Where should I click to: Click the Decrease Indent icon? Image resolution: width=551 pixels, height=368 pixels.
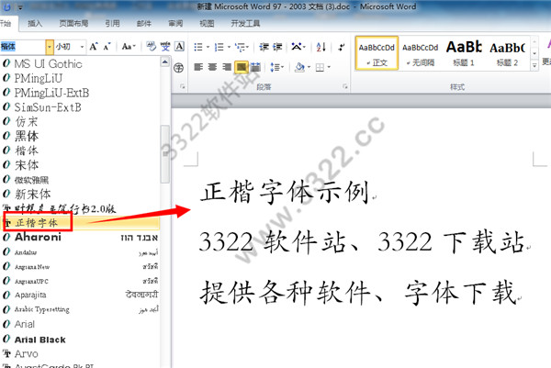(264, 47)
